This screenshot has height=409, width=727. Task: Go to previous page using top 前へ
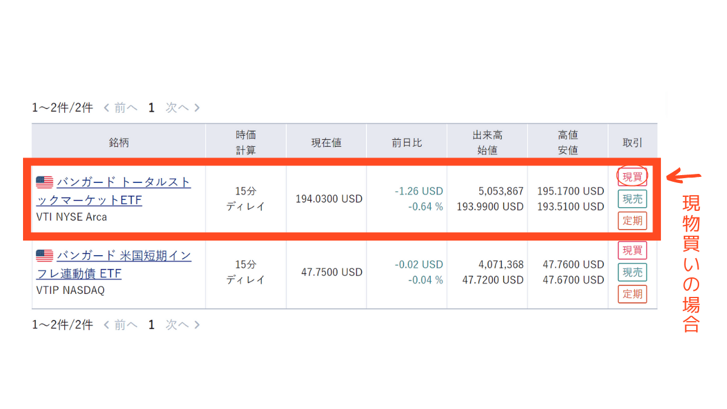(x=121, y=108)
